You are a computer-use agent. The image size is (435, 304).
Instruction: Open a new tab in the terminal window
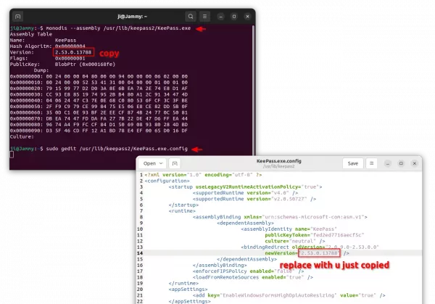18,17
